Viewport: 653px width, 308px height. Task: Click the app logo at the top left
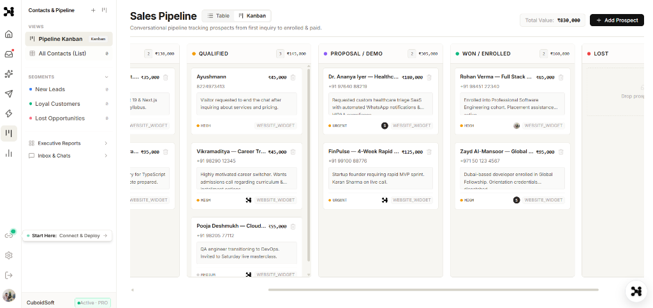click(9, 11)
